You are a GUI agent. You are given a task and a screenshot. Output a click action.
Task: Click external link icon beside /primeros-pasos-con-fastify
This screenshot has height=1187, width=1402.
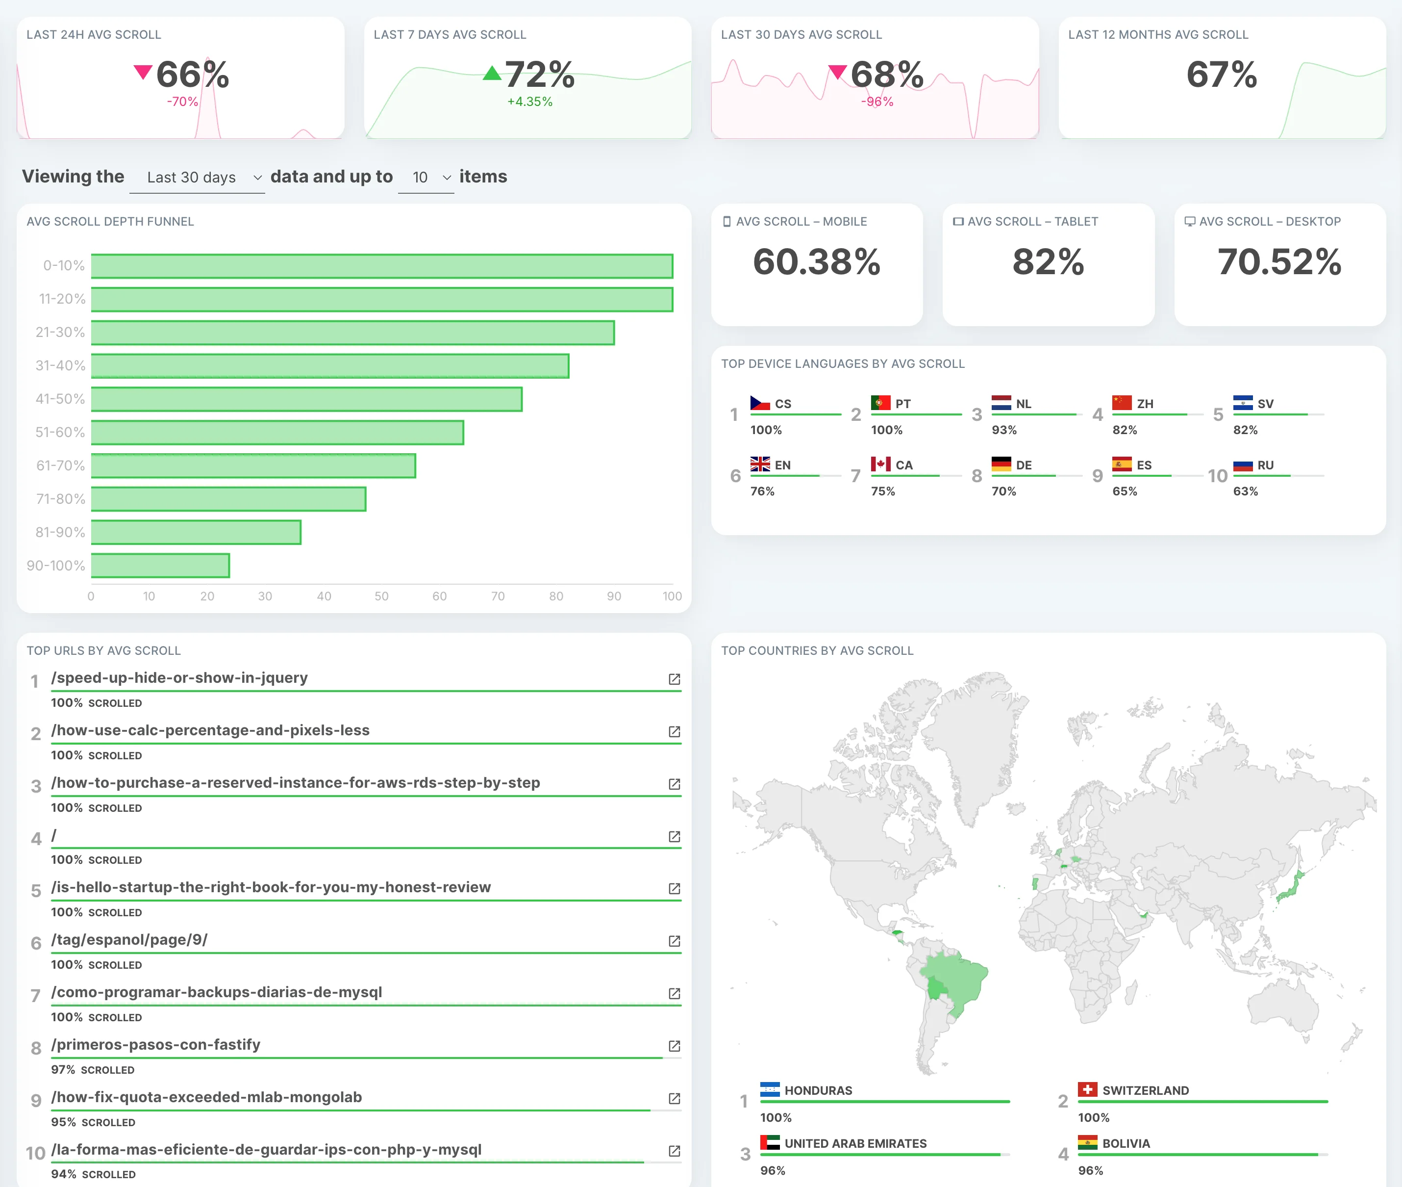click(x=675, y=1046)
